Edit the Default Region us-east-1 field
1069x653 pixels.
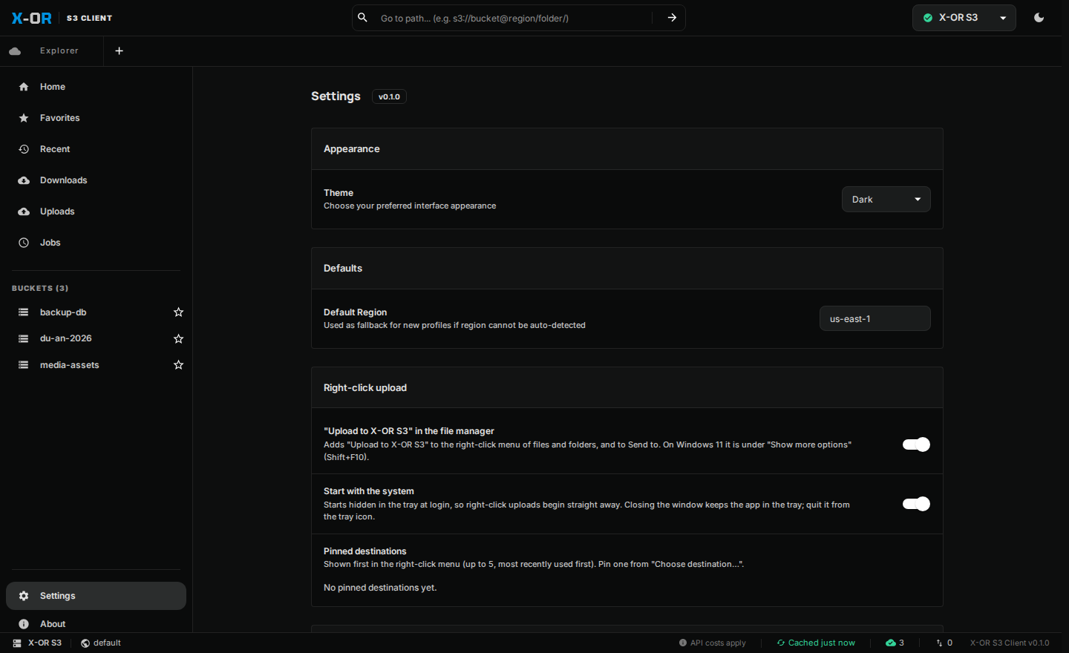pos(875,318)
